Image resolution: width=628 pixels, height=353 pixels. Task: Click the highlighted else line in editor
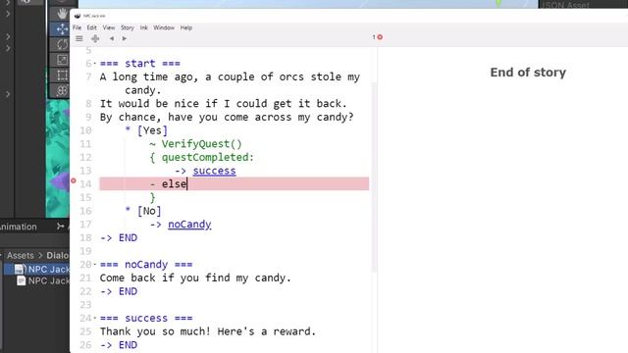234,183
